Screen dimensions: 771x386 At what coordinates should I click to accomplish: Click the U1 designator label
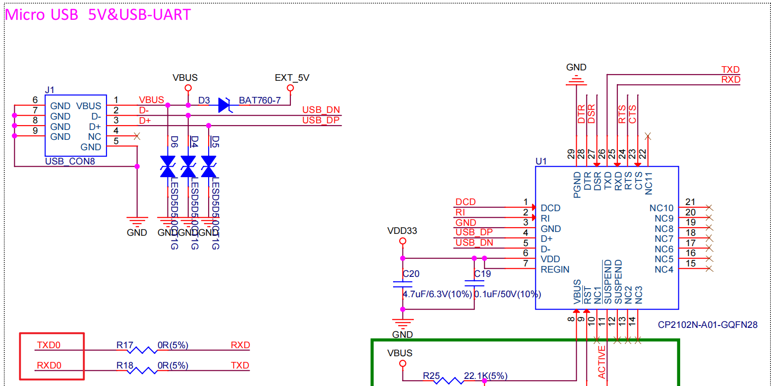coord(541,161)
